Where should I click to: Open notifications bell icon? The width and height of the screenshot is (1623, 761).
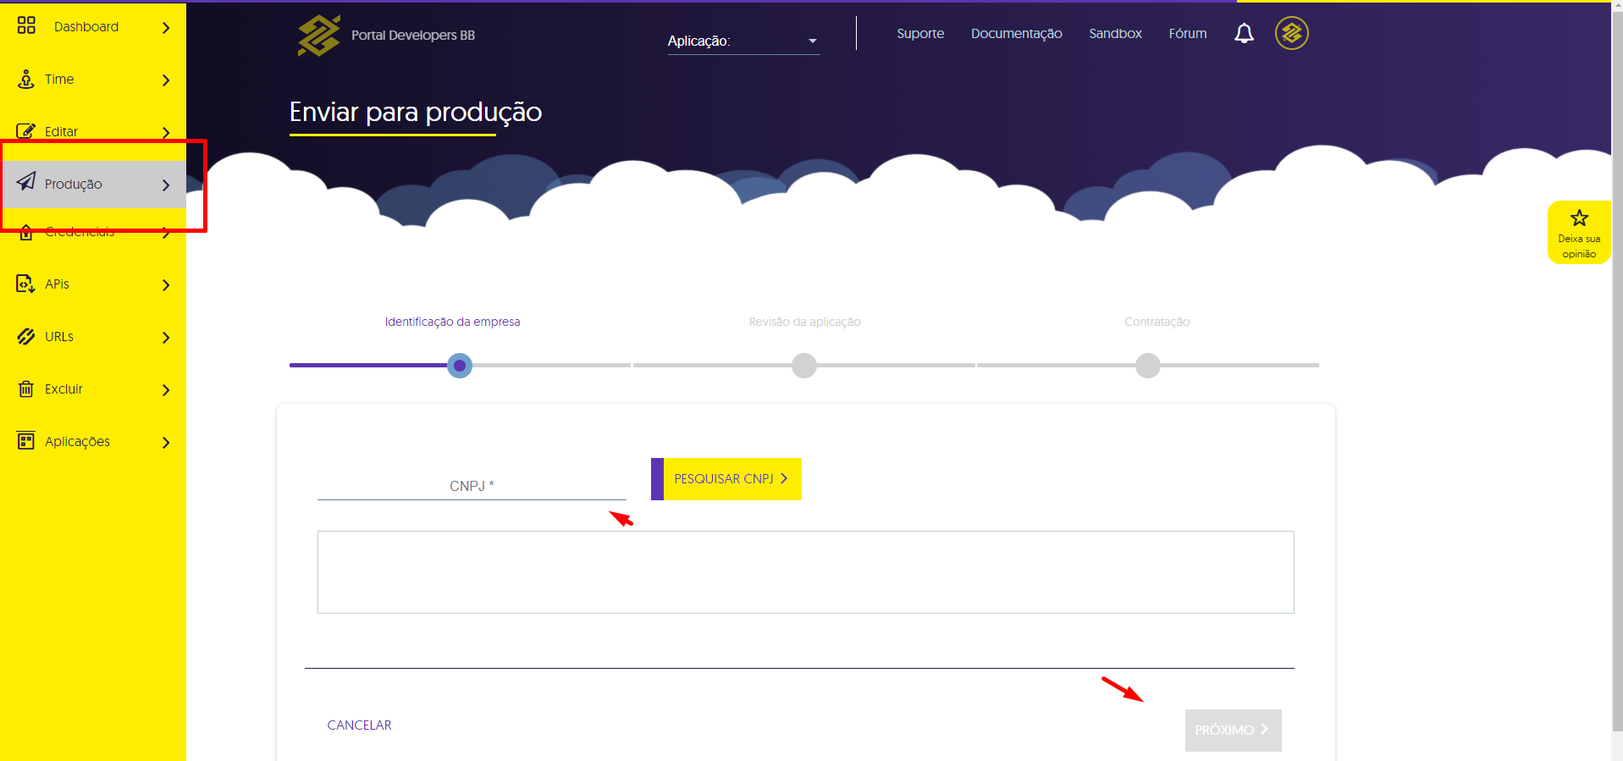(x=1244, y=33)
